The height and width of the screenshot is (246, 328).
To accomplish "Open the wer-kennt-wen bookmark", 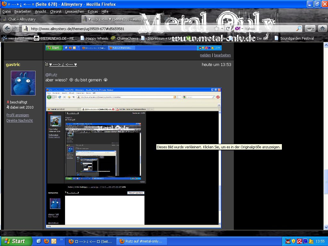I will click(17, 38).
